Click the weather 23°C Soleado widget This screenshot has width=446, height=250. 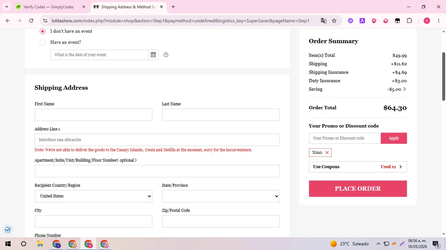(349, 244)
